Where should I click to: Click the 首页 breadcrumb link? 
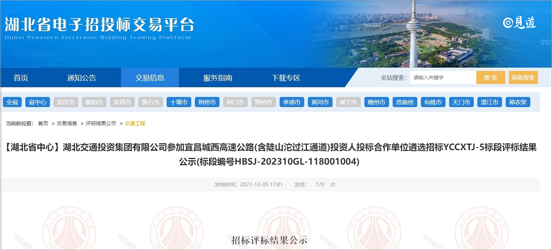(43, 123)
